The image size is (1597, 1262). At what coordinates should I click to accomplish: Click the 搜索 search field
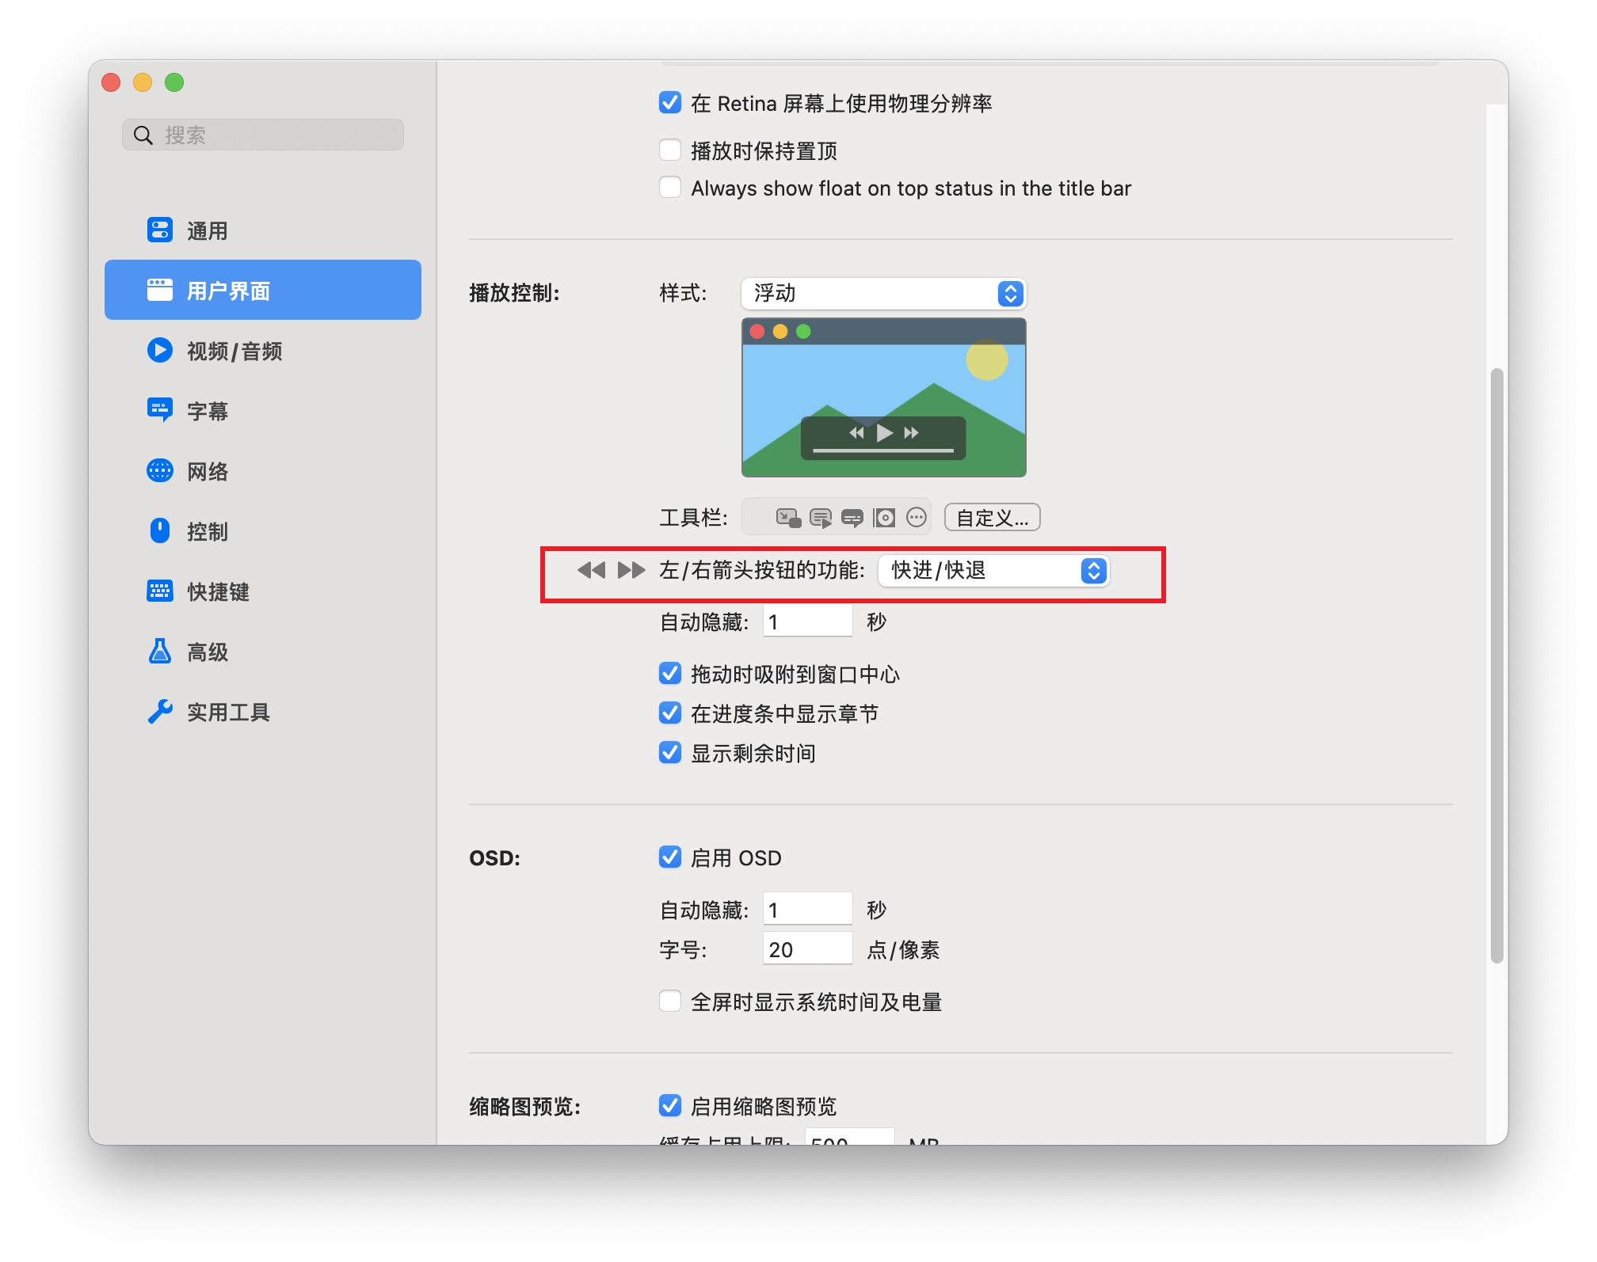point(262,135)
